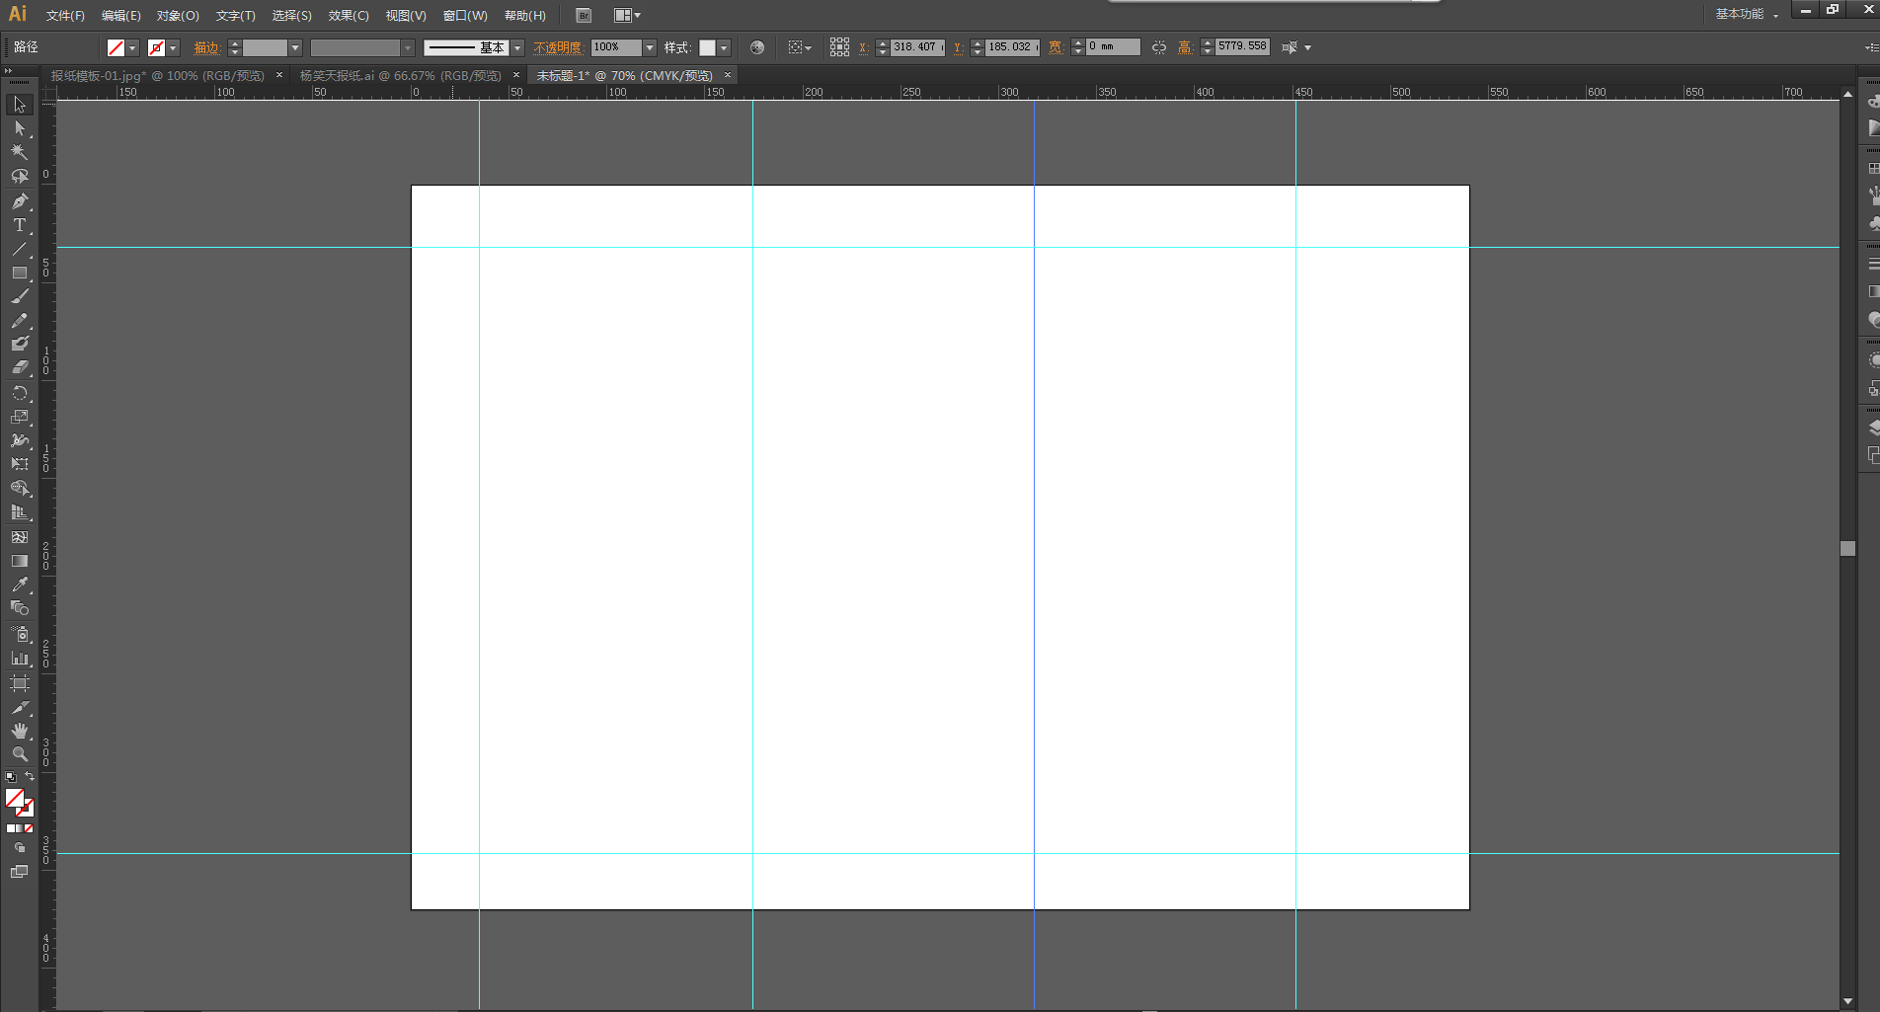Viewport: 1880px width, 1012px height.
Task: Switch to 报纸模板-01.jpg document tab
Action: click(x=158, y=76)
